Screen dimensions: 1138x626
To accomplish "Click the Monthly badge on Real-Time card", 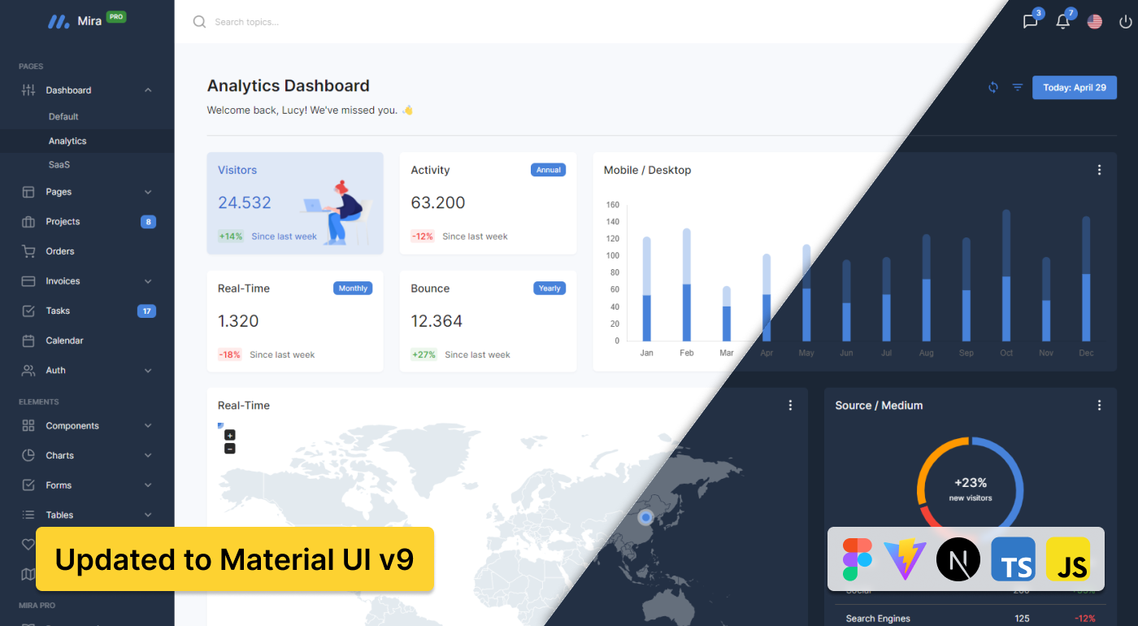I will [353, 289].
